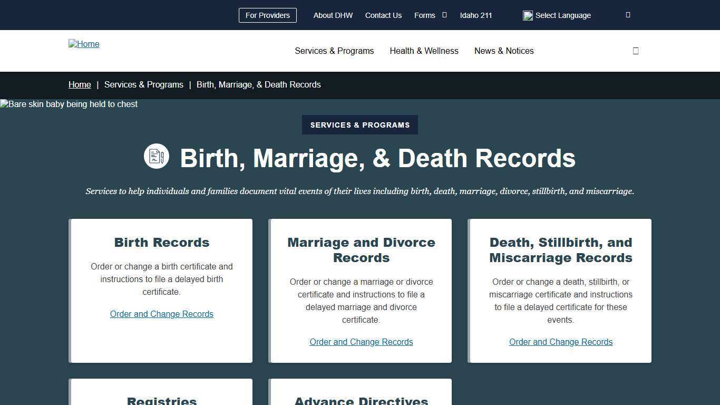The width and height of the screenshot is (720, 405).
Task: Click the Idaho 211 link
Action: tap(475, 15)
